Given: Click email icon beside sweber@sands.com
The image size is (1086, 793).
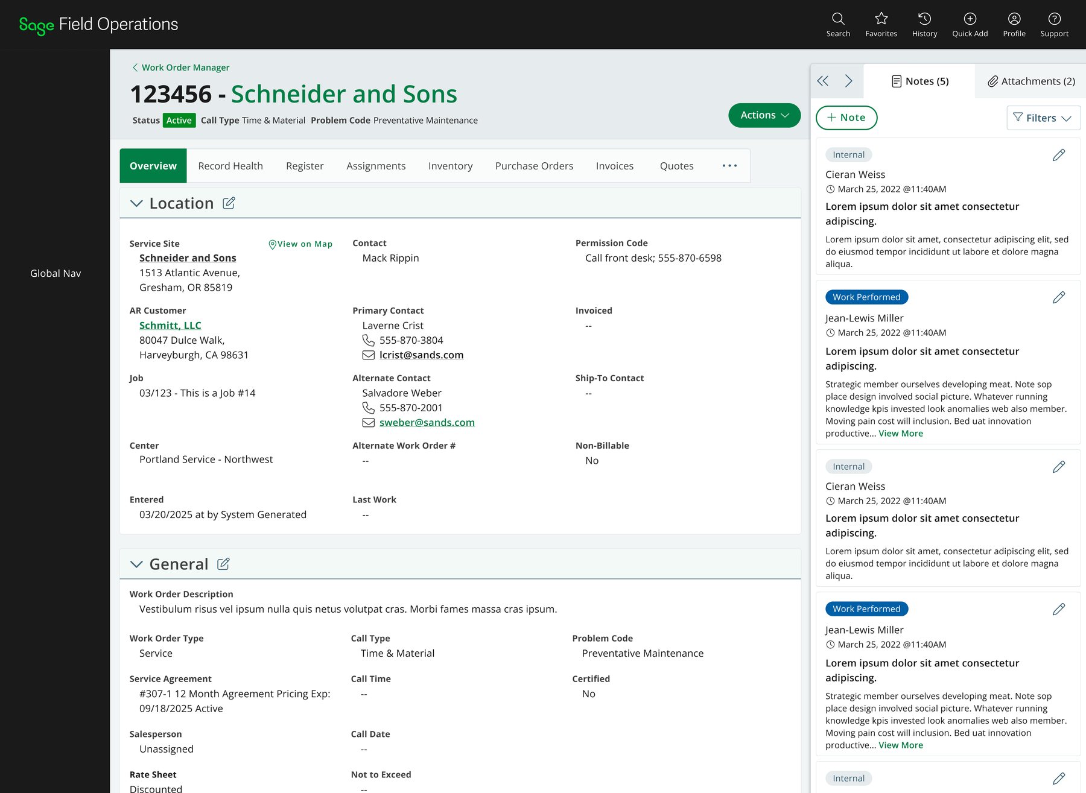Looking at the screenshot, I should click(x=368, y=423).
